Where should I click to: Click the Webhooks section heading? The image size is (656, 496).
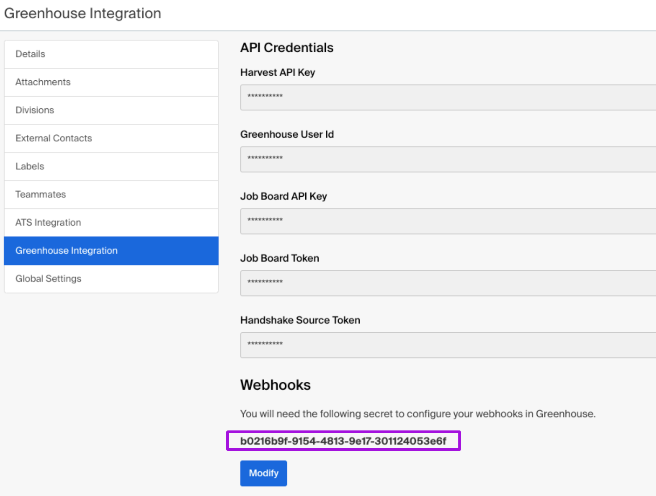[x=275, y=385]
